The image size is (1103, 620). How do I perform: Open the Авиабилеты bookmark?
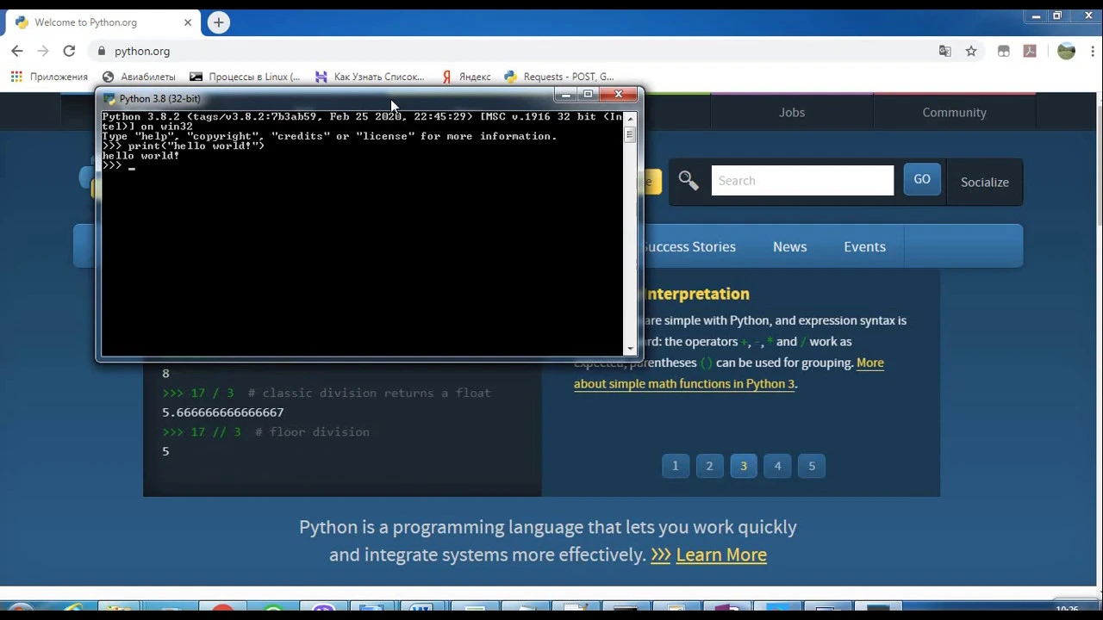coord(139,77)
